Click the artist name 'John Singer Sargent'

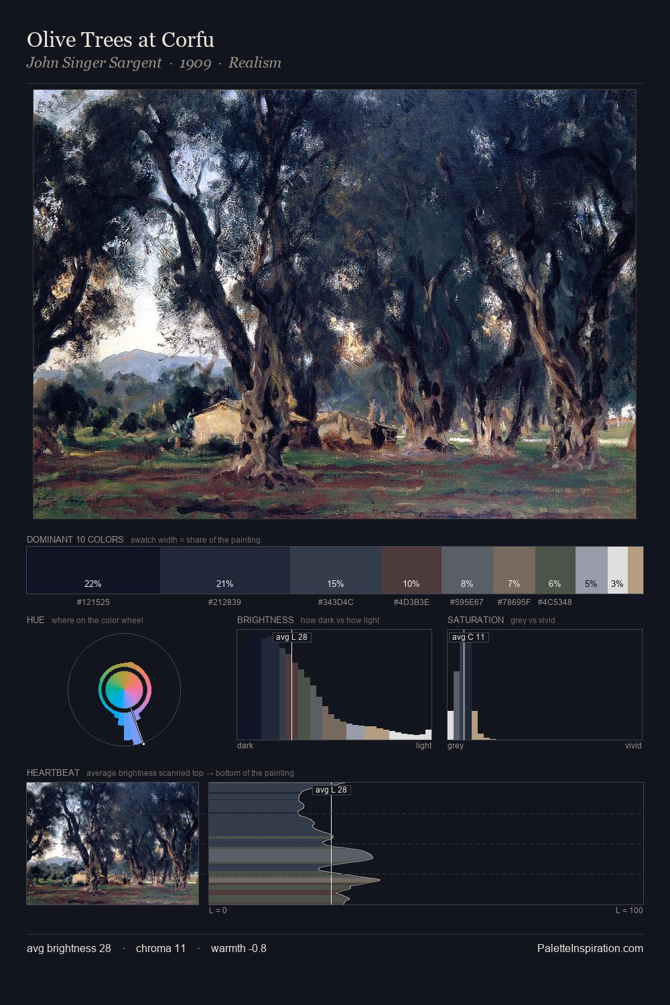[x=94, y=63]
